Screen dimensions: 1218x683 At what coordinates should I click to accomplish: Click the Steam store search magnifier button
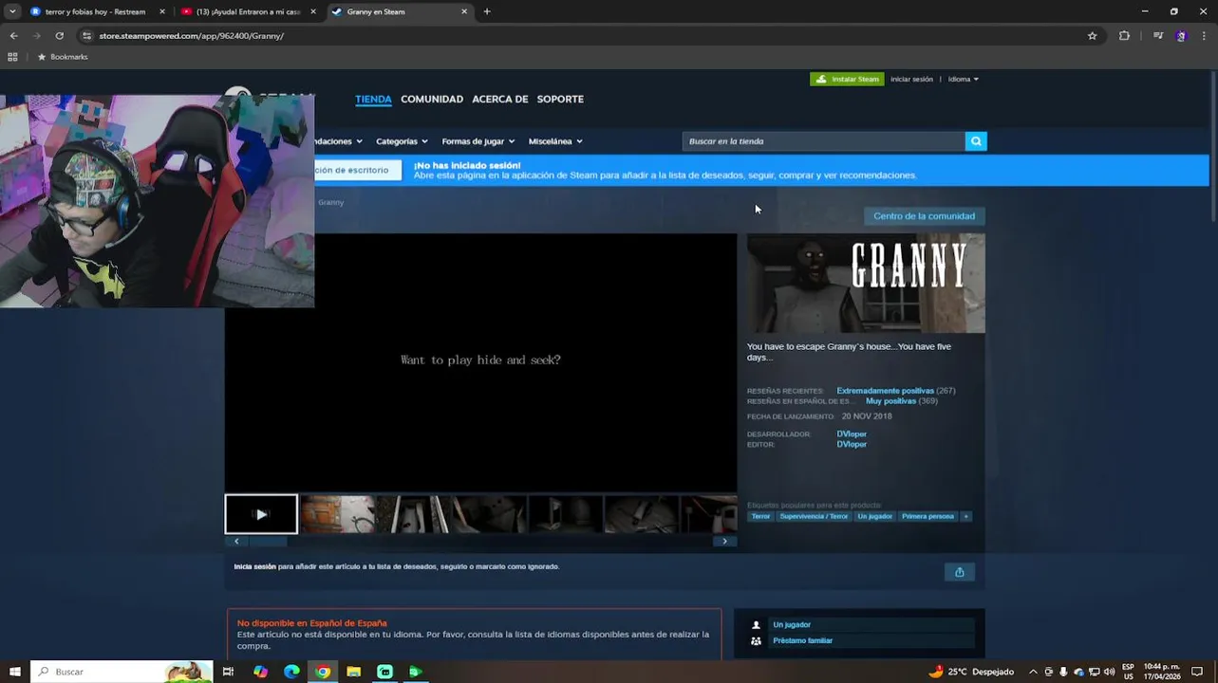(x=976, y=141)
